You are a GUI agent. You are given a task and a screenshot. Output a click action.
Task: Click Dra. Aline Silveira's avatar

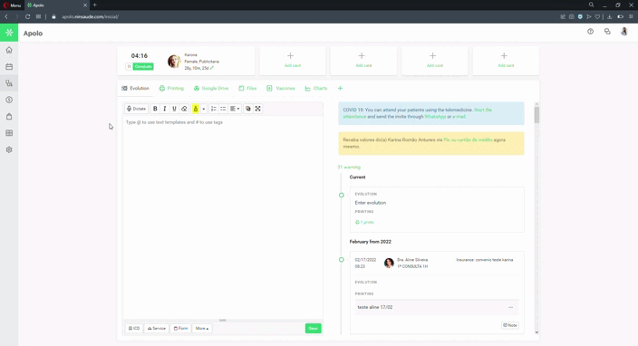coord(389,263)
